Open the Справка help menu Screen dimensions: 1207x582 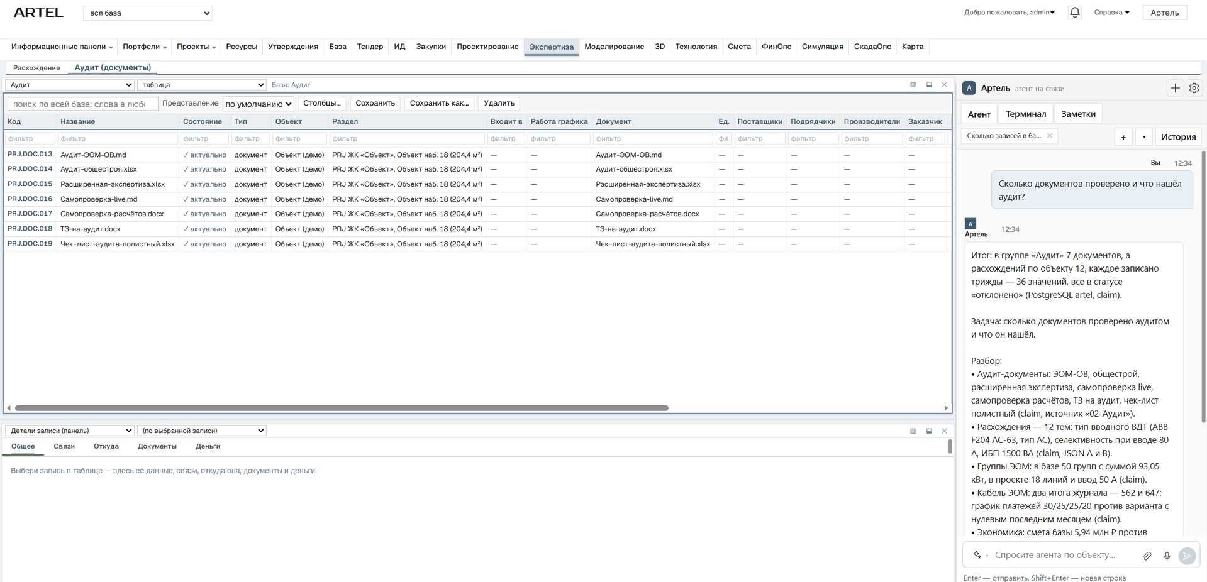(1111, 13)
